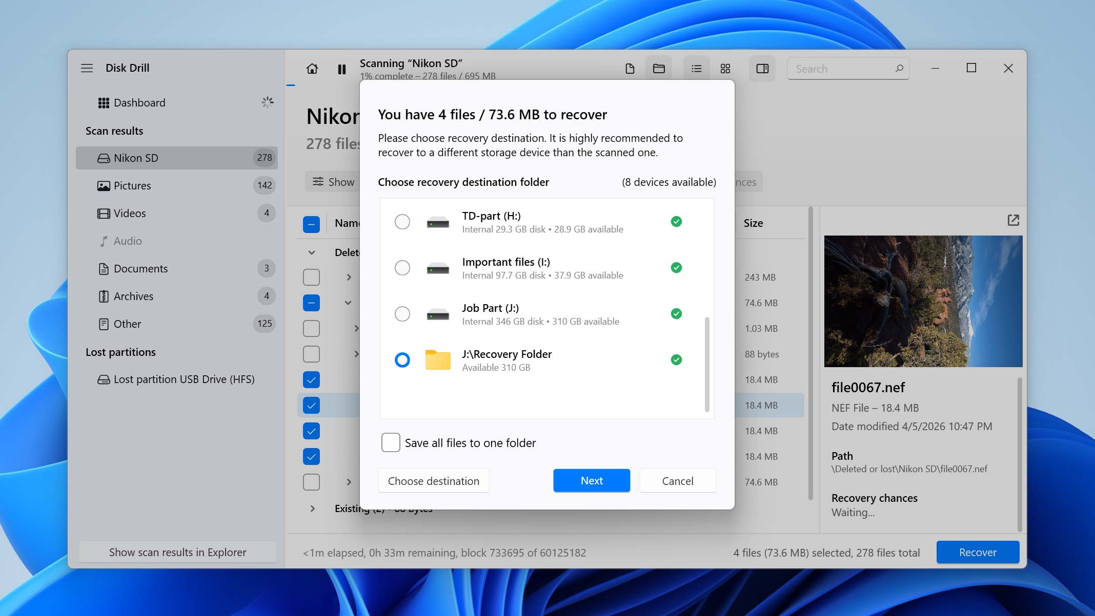Switch to folder structure view
This screenshot has height=616, width=1095.
[x=658, y=68]
